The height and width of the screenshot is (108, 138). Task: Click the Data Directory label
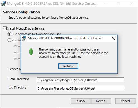coord(19,79)
